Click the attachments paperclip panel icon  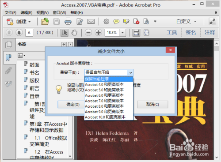(x=8, y=71)
